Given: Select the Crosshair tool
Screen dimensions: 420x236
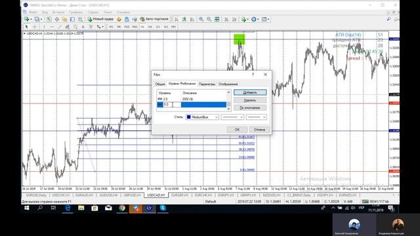Looking at the screenshot, I should pyautogui.click(x=35, y=27).
